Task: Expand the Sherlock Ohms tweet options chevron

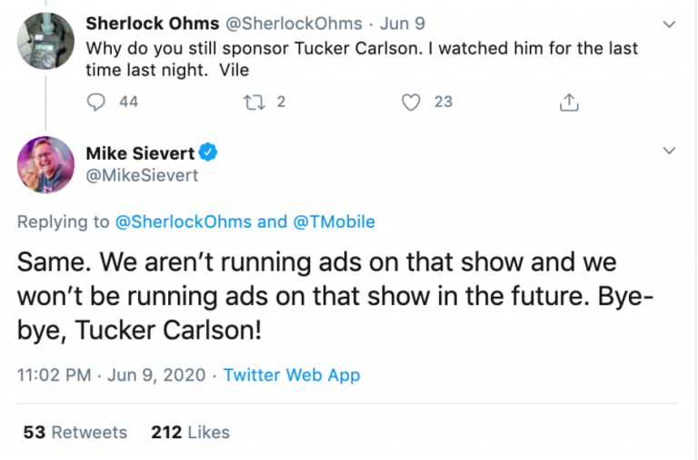Action: click(x=670, y=24)
